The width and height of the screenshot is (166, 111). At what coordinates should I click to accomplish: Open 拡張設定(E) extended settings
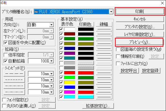coord(98,106)
